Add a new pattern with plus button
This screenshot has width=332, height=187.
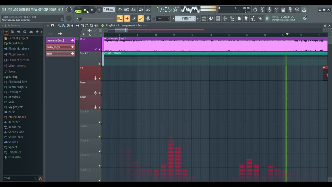(197, 18)
